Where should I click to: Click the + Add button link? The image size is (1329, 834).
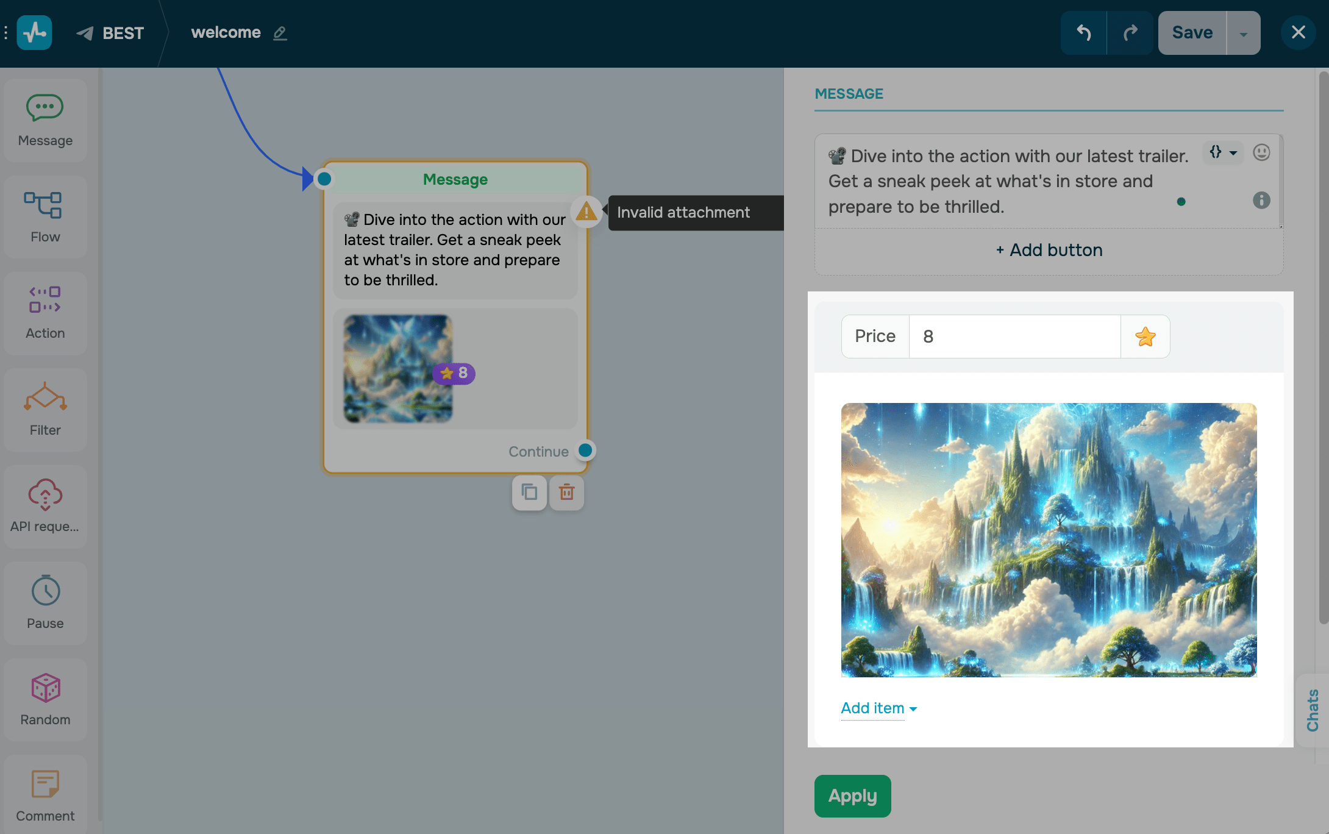pos(1049,250)
